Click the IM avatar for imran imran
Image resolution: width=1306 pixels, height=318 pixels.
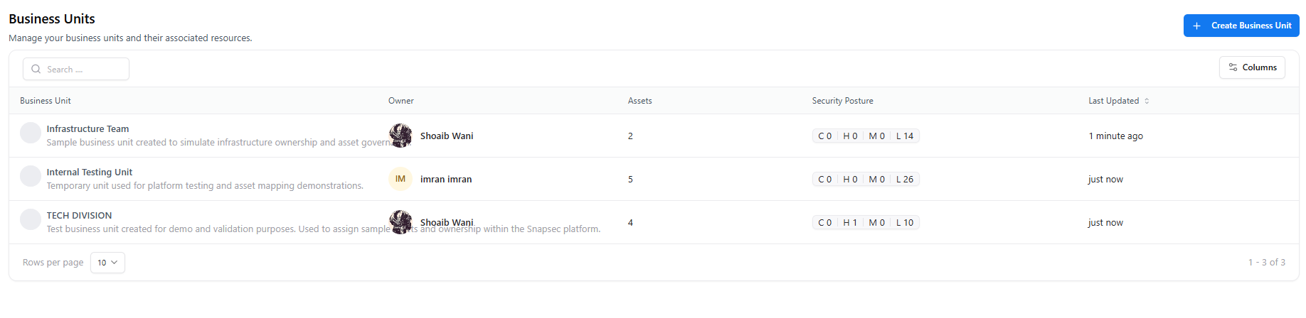tap(400, 179)
